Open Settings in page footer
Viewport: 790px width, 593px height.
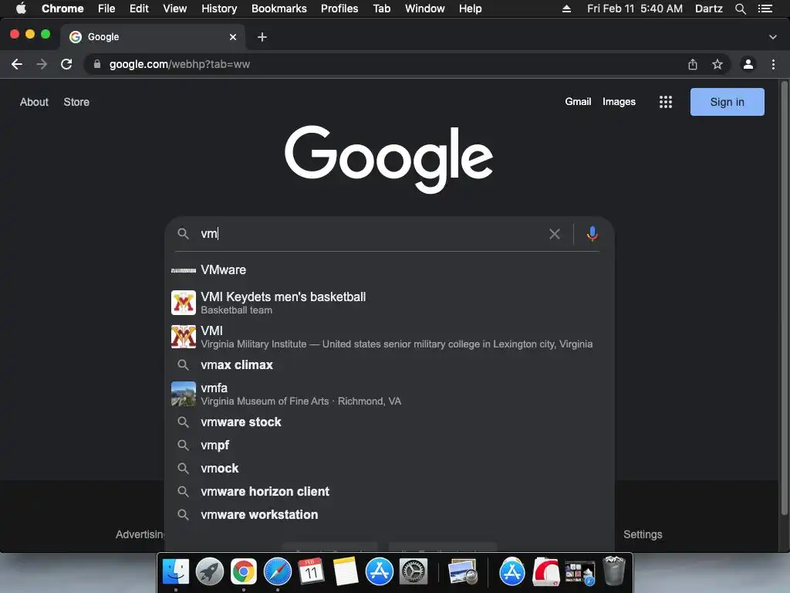tap(643, 534)
